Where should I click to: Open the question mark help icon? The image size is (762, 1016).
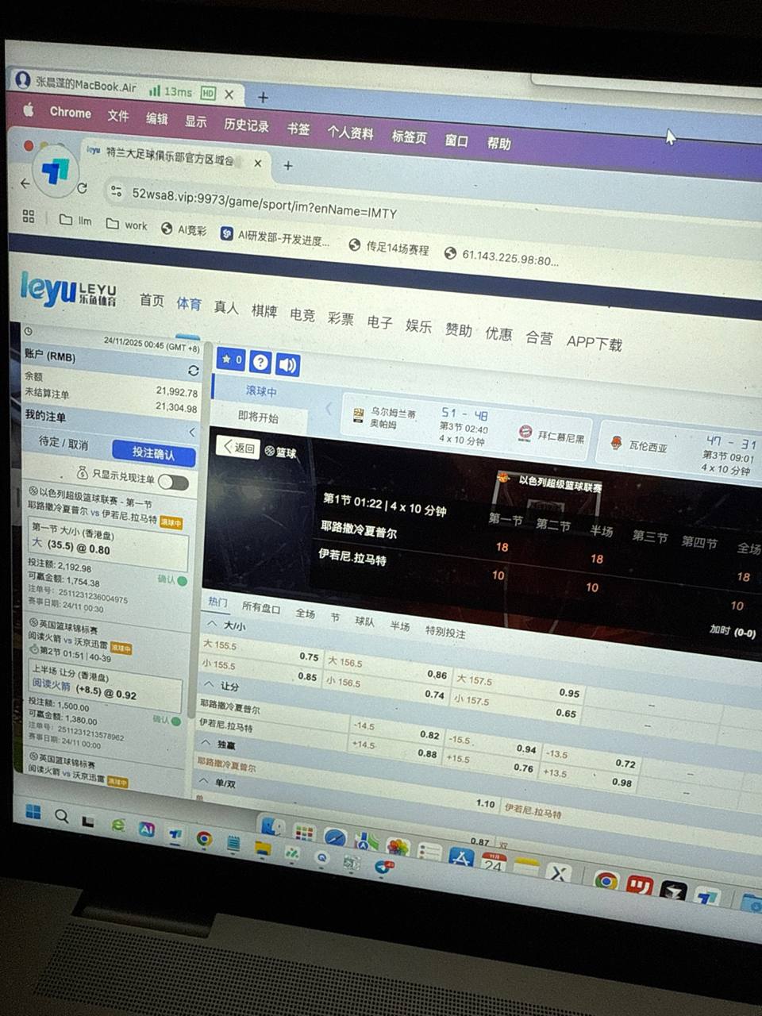pos(260,362)
